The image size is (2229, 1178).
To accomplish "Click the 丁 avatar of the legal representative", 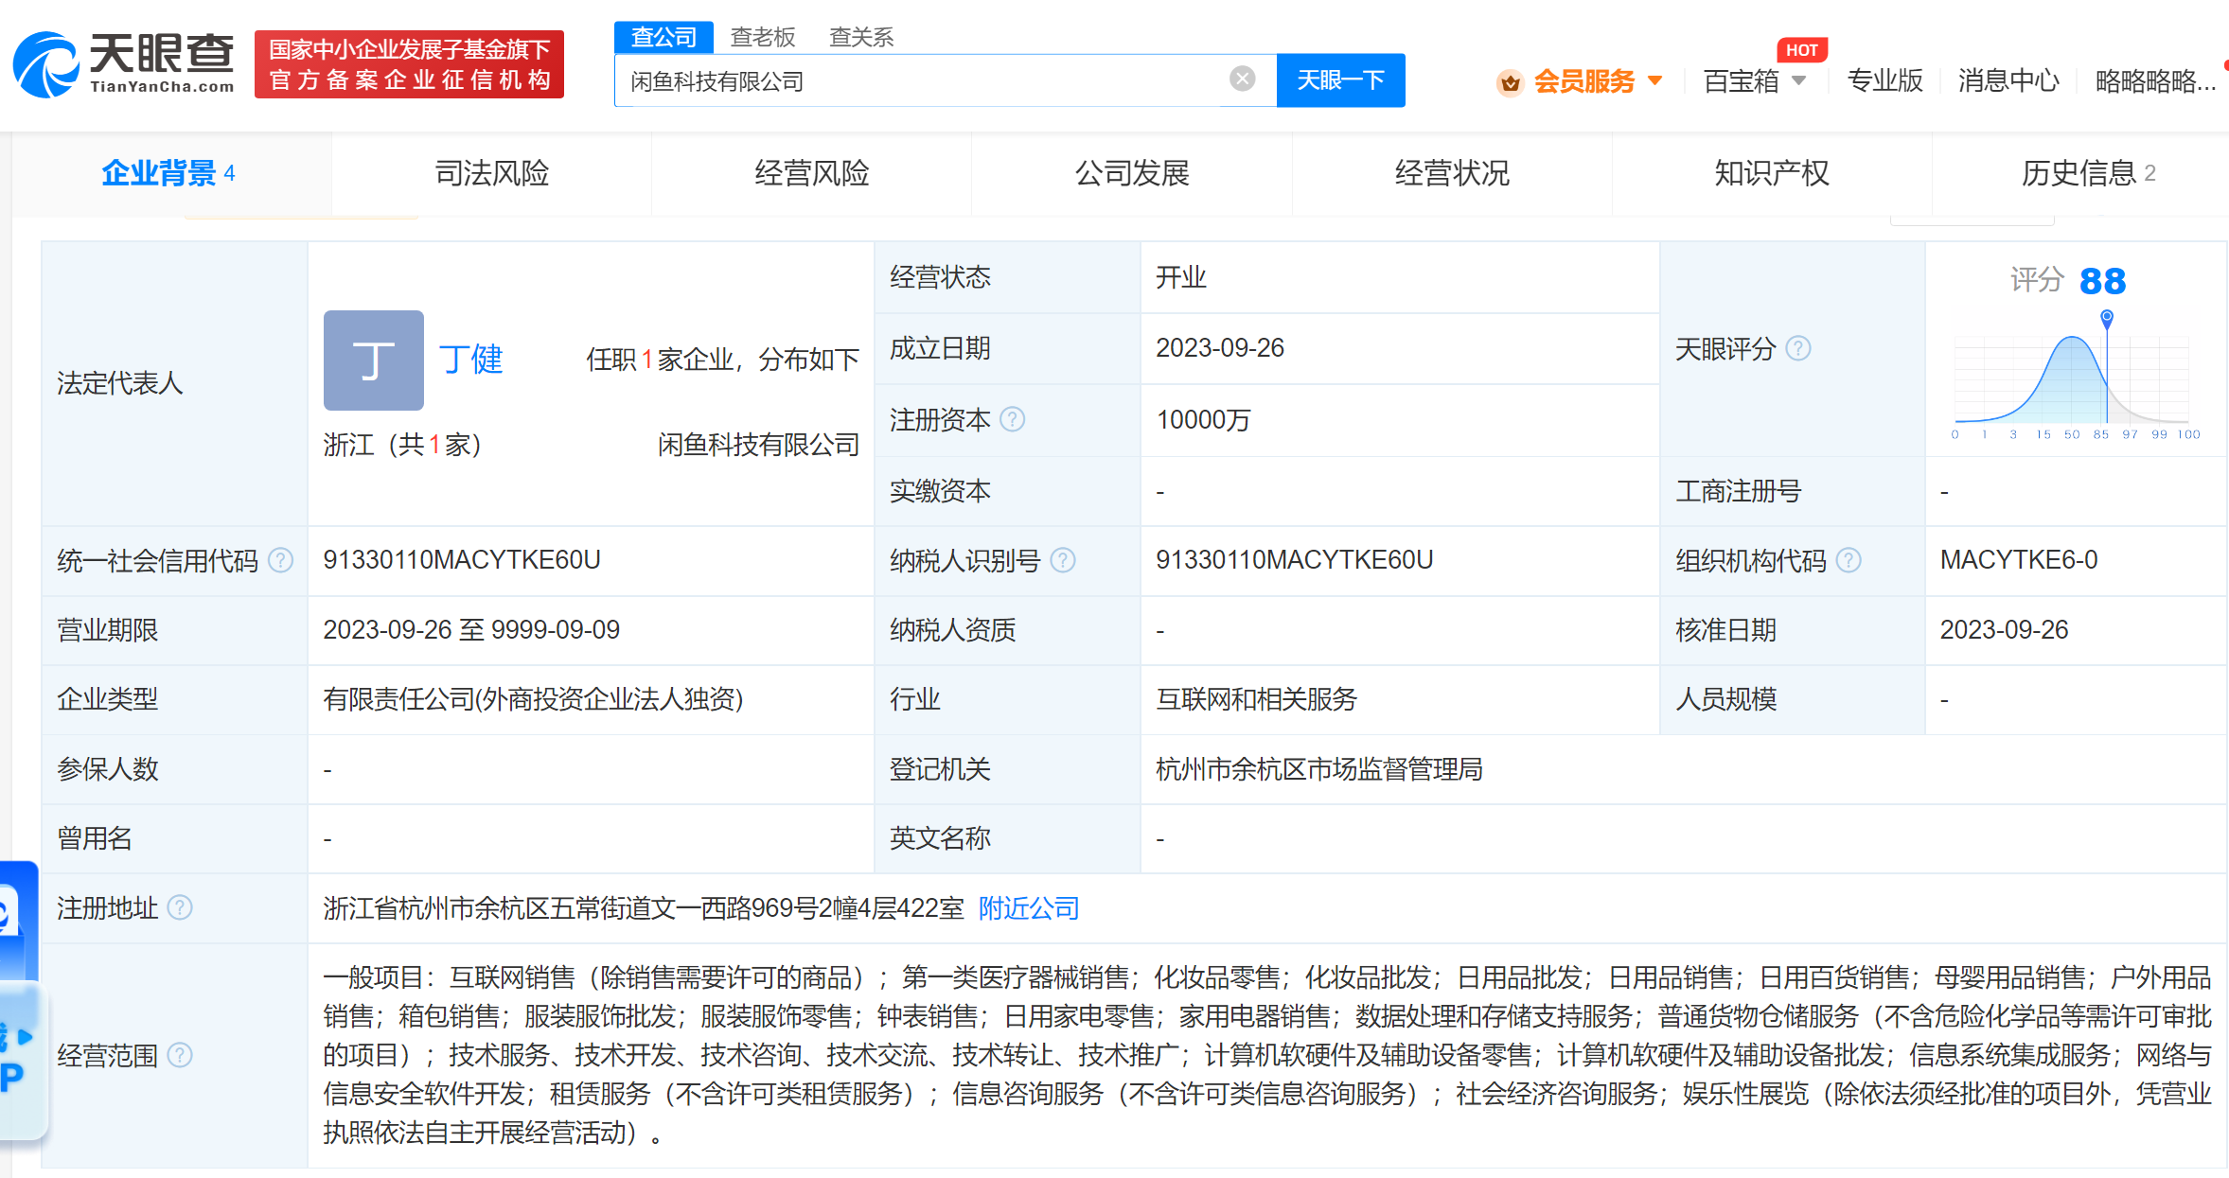I will (374, 360).
